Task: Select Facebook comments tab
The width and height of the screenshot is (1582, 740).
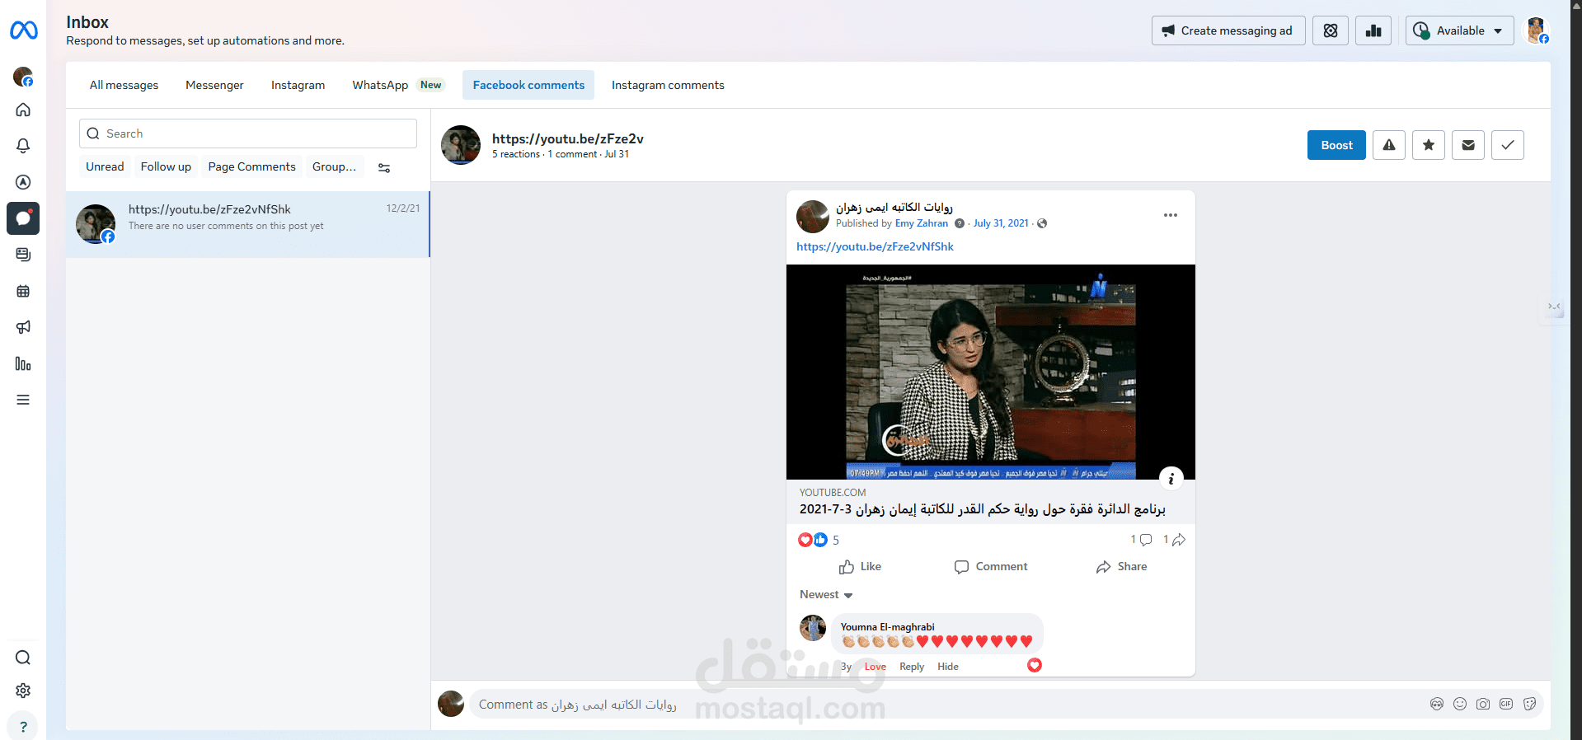Action: (x=528, y=85)
